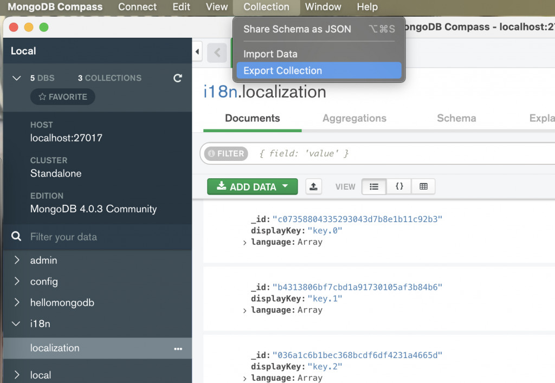Image resolution: width=555 pixels, height=383 pixels.
Task: Click the FILTER options button
Action: pyautogui.click(x=226, y=153)
